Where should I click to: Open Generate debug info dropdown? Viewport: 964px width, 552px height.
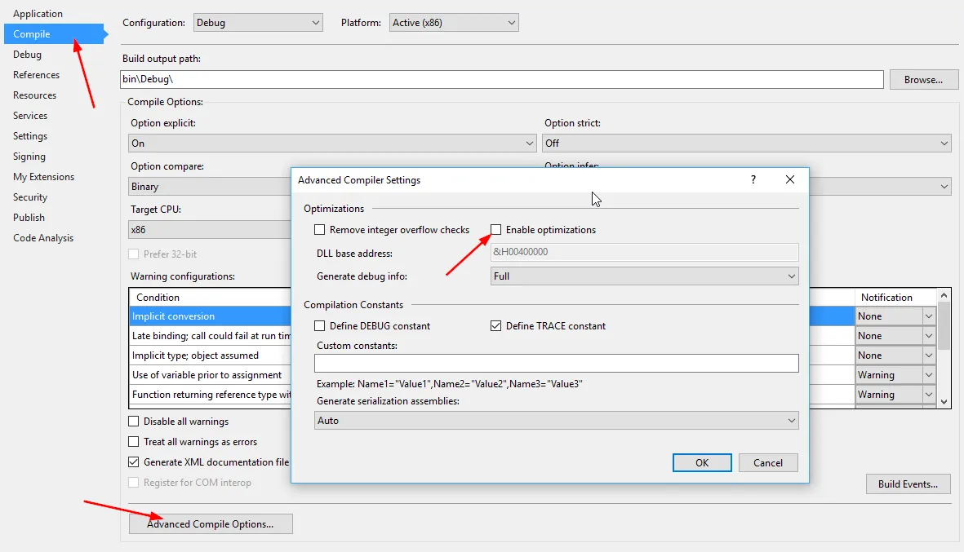coord(644,276)
